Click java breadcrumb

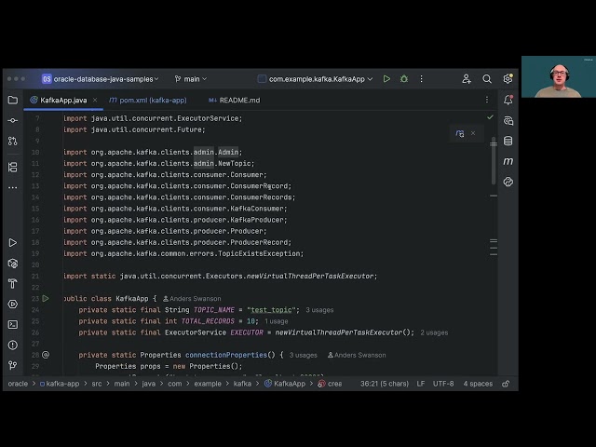[x=148, y=384]
